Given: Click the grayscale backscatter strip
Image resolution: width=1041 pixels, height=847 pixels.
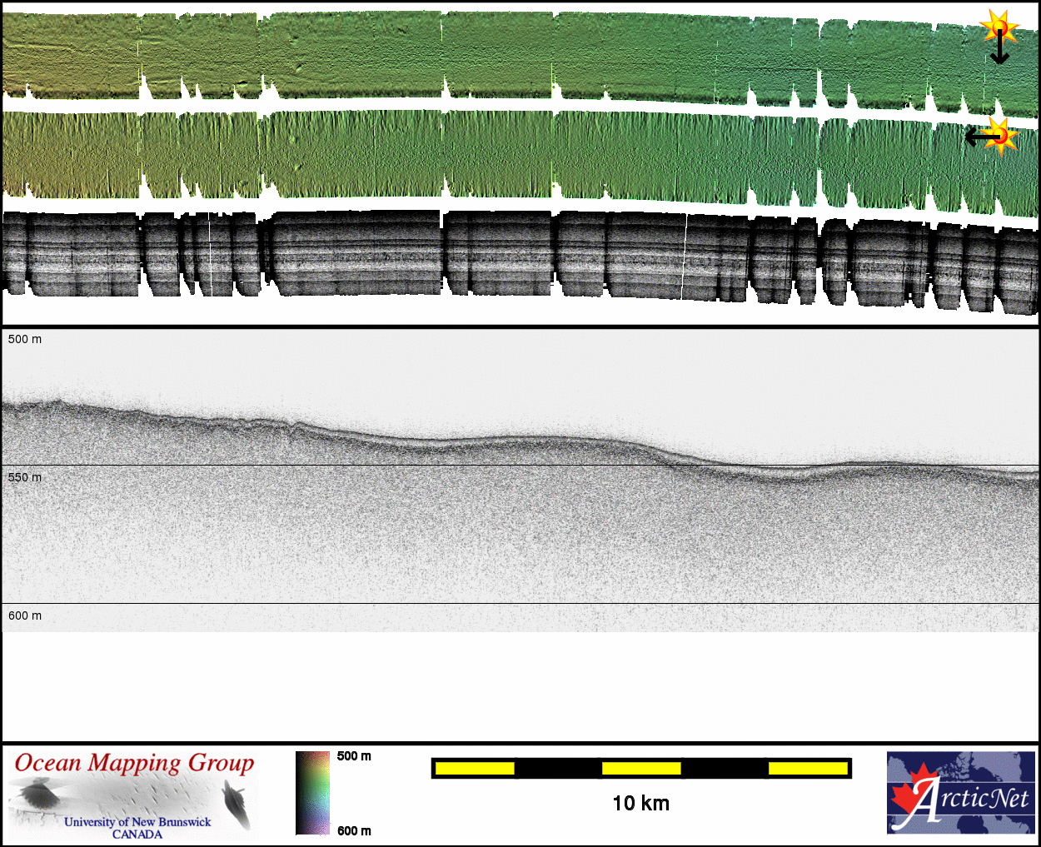Looking at the screenshot, I should click(500, 254).
